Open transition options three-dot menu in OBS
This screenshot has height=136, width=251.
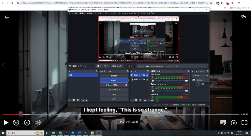(x=207, y=84)
